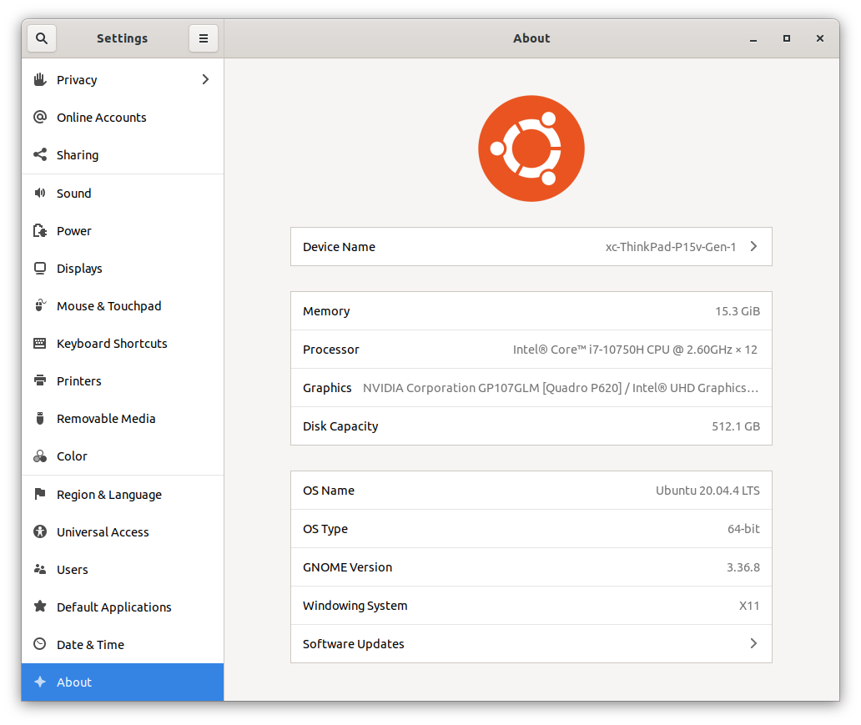
Task: Click the Users people icon
Action: pos(39,569)
